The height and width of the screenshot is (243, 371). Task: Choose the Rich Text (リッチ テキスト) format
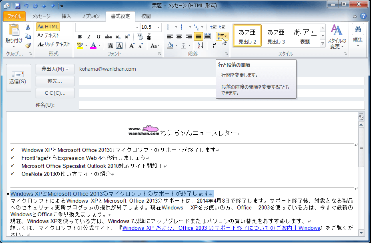tap(54, 44)
